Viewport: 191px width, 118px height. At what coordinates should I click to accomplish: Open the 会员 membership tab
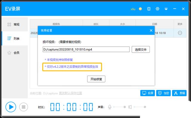click(15, 53)
